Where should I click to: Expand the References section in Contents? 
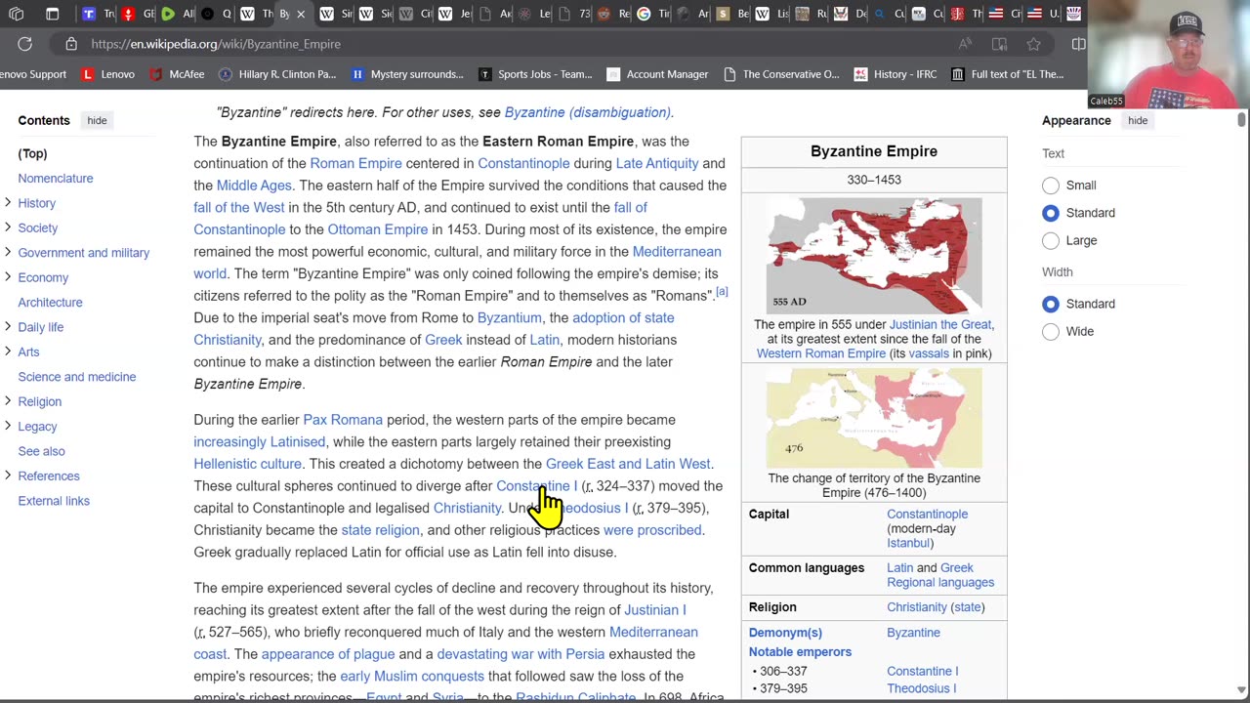pyautogui.click(x=8, y=476)
